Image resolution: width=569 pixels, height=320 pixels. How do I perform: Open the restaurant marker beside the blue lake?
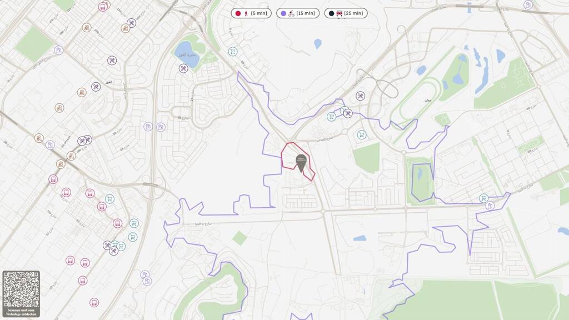click(x=183, y=68)
